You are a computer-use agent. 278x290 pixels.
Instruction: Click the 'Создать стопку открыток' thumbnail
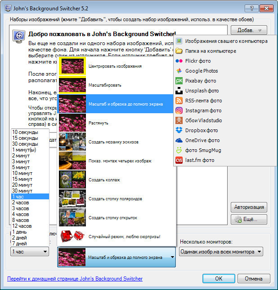[72, 218]
